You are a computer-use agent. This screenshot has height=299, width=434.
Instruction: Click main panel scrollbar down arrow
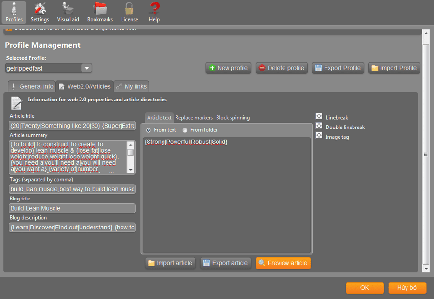coord(426,269)
